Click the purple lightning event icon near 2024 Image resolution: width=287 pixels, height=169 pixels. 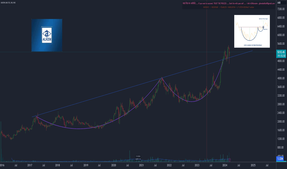[229, 160]
